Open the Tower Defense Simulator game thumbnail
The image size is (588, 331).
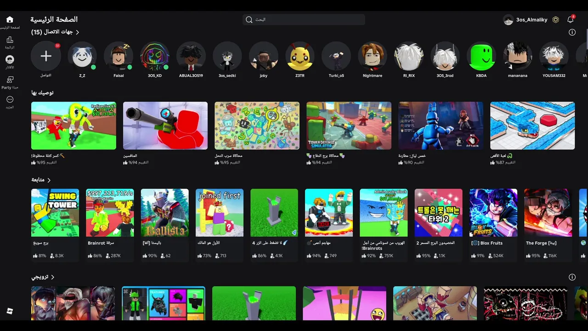click(349, 126)
